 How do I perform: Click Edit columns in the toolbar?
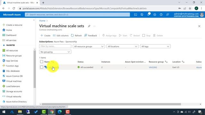pos(61,35)
